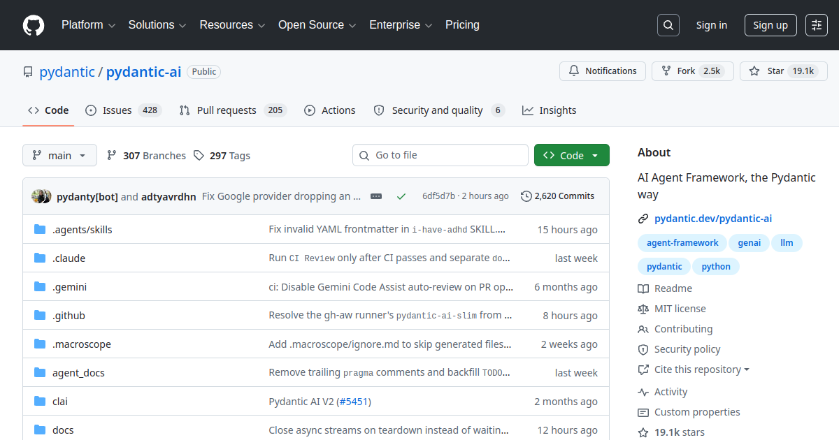Open the search magnifier icon in header

tap(668, 25)
